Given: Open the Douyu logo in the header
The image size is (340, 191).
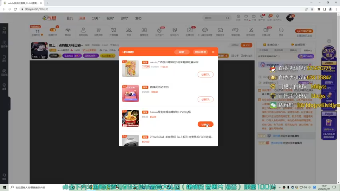Looking at the screenshot, I should (x=49, y=18).
